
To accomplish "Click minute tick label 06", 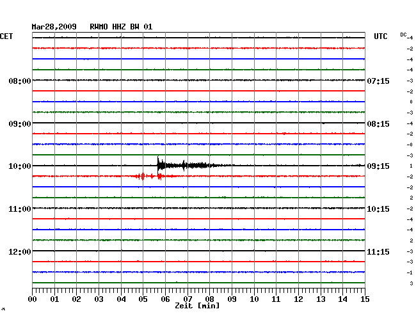I will [165, 299].
